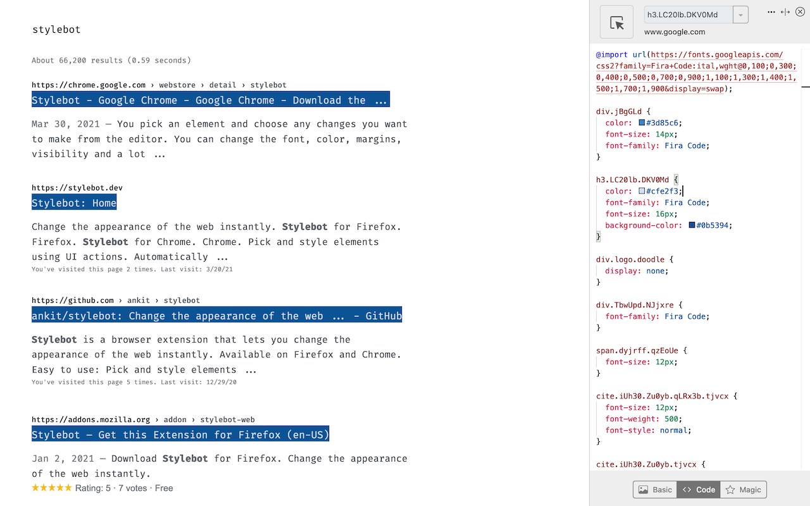This screenshot has width=810, height=506.
Task: Click the span.dyjrff.qzEoUe selector
Action: [637, 350]
